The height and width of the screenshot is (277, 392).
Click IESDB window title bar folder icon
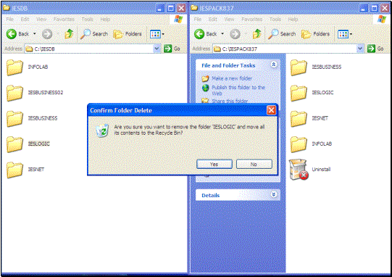(x=6, y=8)
